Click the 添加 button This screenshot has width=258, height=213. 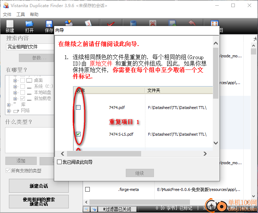point(21,161)
